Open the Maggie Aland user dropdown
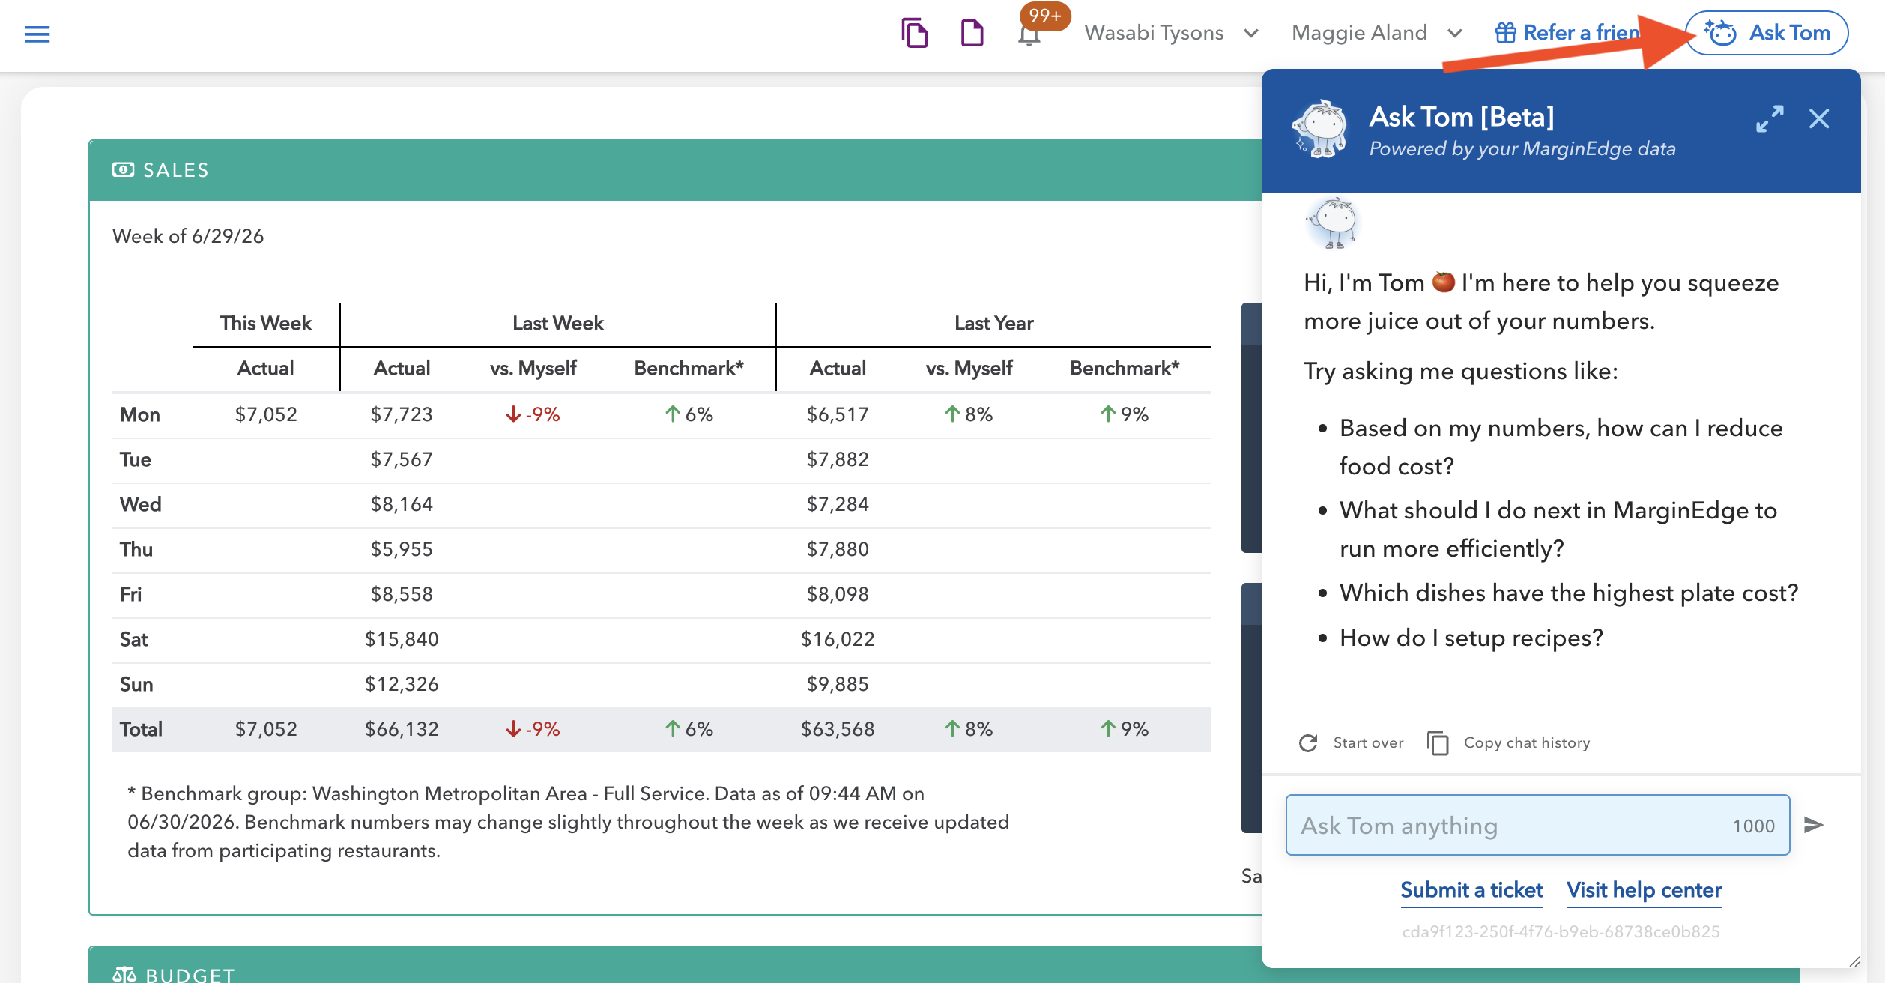This screenshot has width=1885, height=983. 1377,33
